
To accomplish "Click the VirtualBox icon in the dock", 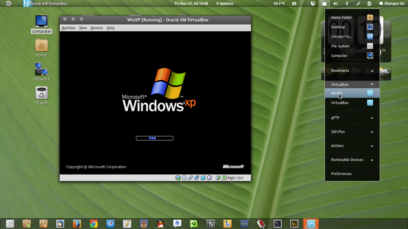I will point(311,224).
